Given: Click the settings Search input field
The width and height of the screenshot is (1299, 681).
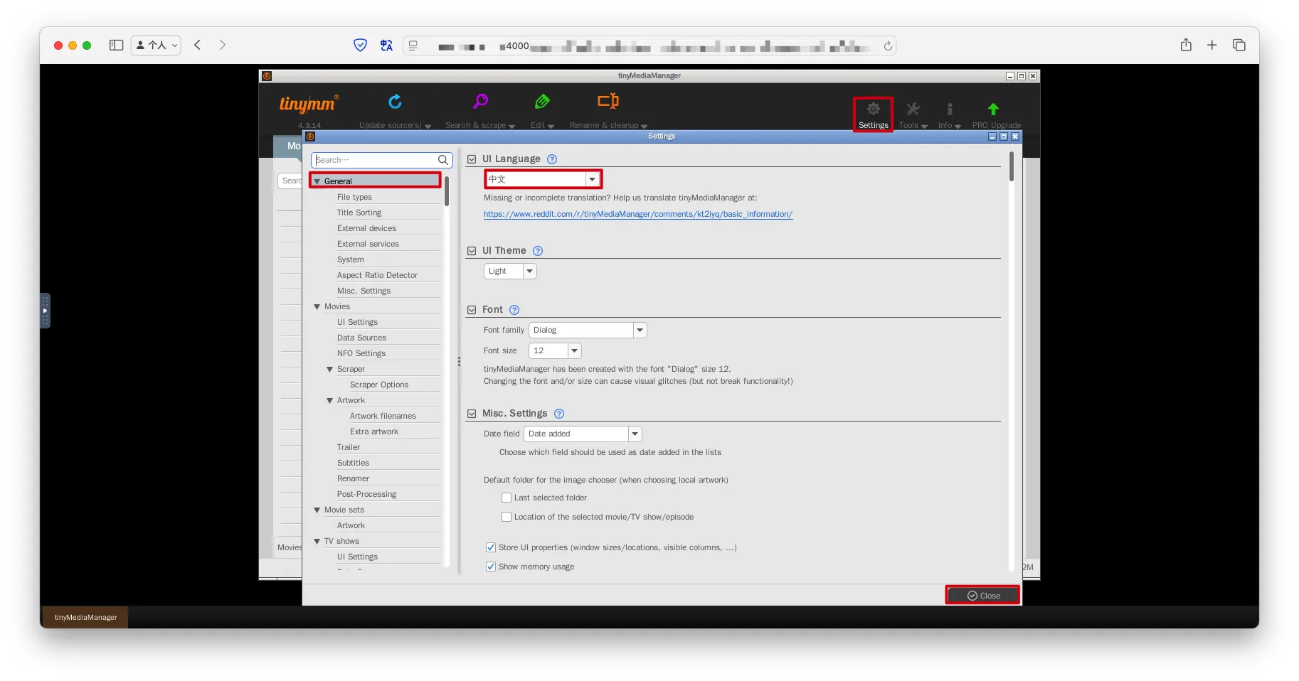Looking at the screenshot, I should click(x=375, y=160).
